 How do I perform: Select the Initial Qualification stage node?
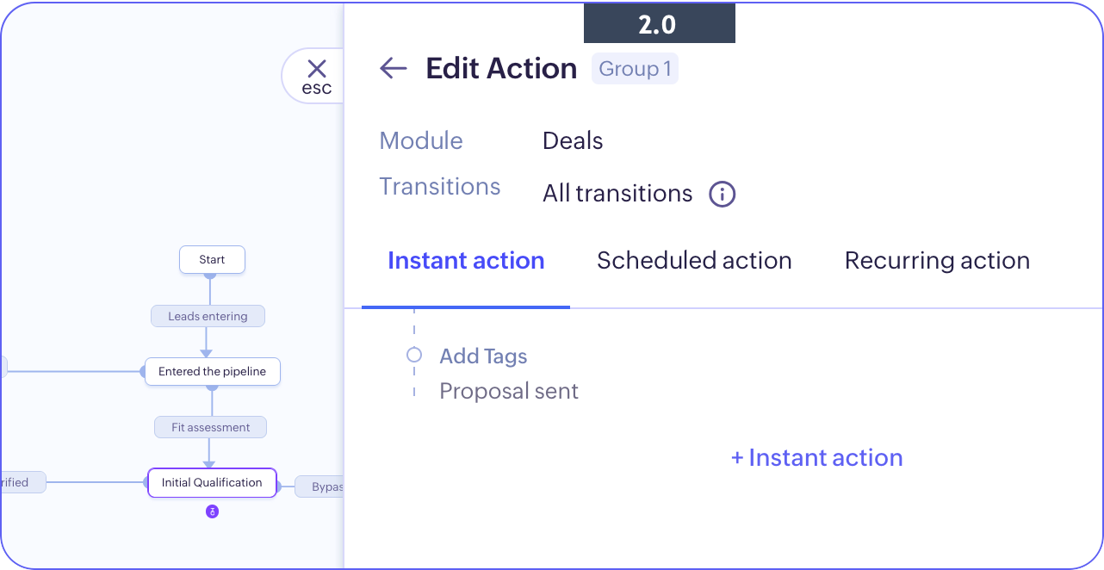(x=212, y=483)
